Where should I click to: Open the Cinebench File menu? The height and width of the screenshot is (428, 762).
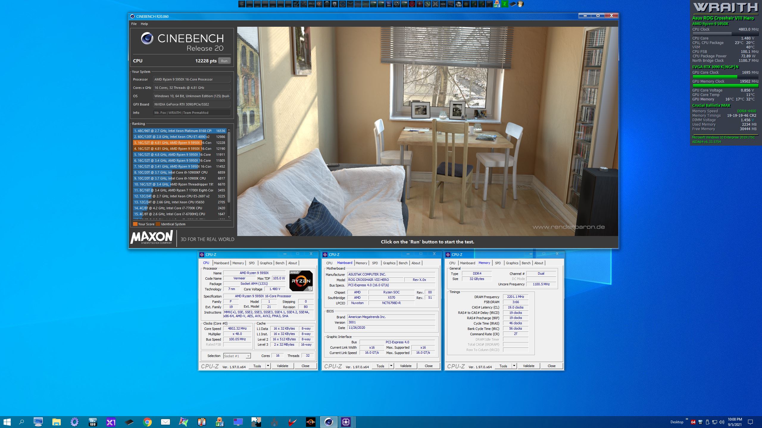click(x=134, y=24)
